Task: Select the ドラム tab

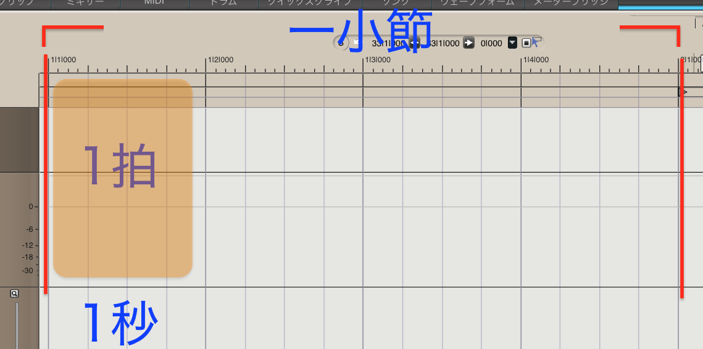Action: (x=223, y=4)
